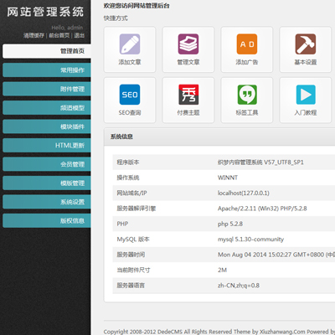Click the 付费主题 label text
The width and height of the screenshot is (335, 335).
coord(188,112)
